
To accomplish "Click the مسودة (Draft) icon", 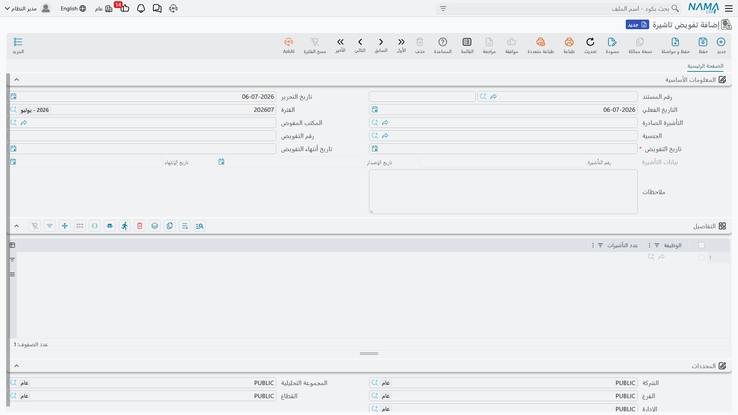I will (x=612, y=42).
